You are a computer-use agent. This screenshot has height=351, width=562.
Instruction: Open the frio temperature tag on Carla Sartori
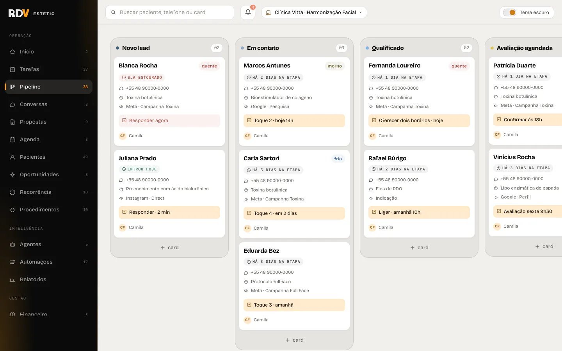[x=338, y=159]
